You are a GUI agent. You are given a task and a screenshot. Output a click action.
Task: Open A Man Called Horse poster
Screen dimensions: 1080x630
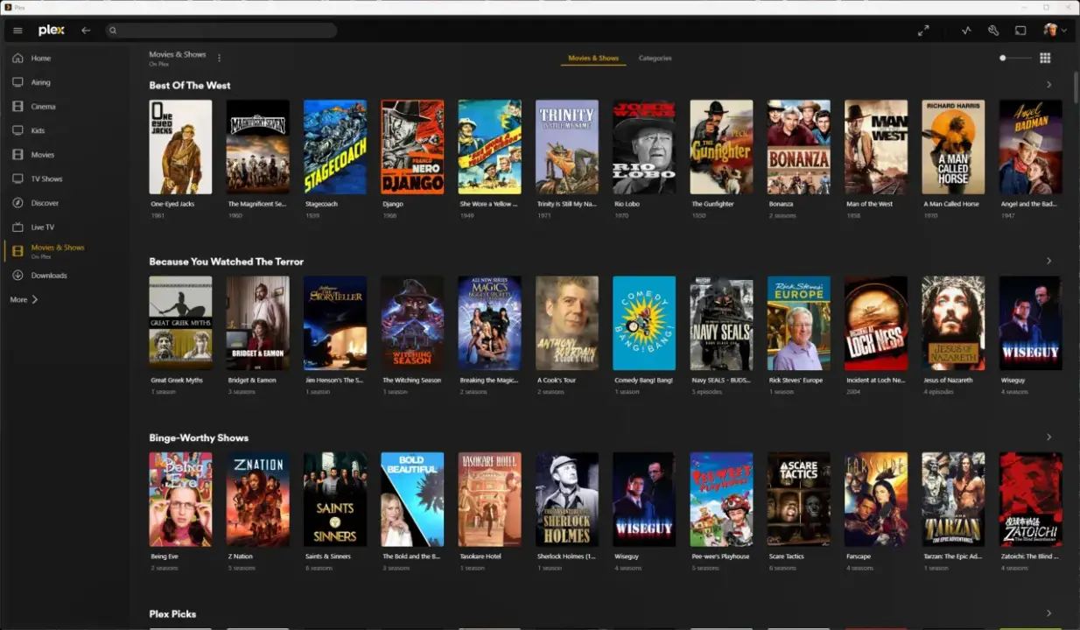coord(953,147)
